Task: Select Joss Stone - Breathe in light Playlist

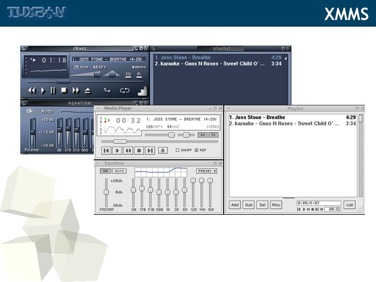Action: point(292,117)
